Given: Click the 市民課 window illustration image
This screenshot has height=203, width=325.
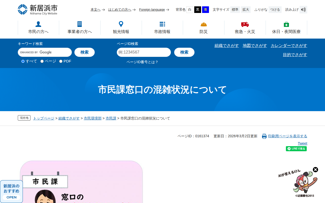Looking at the screenshot, I should [81, 182].
